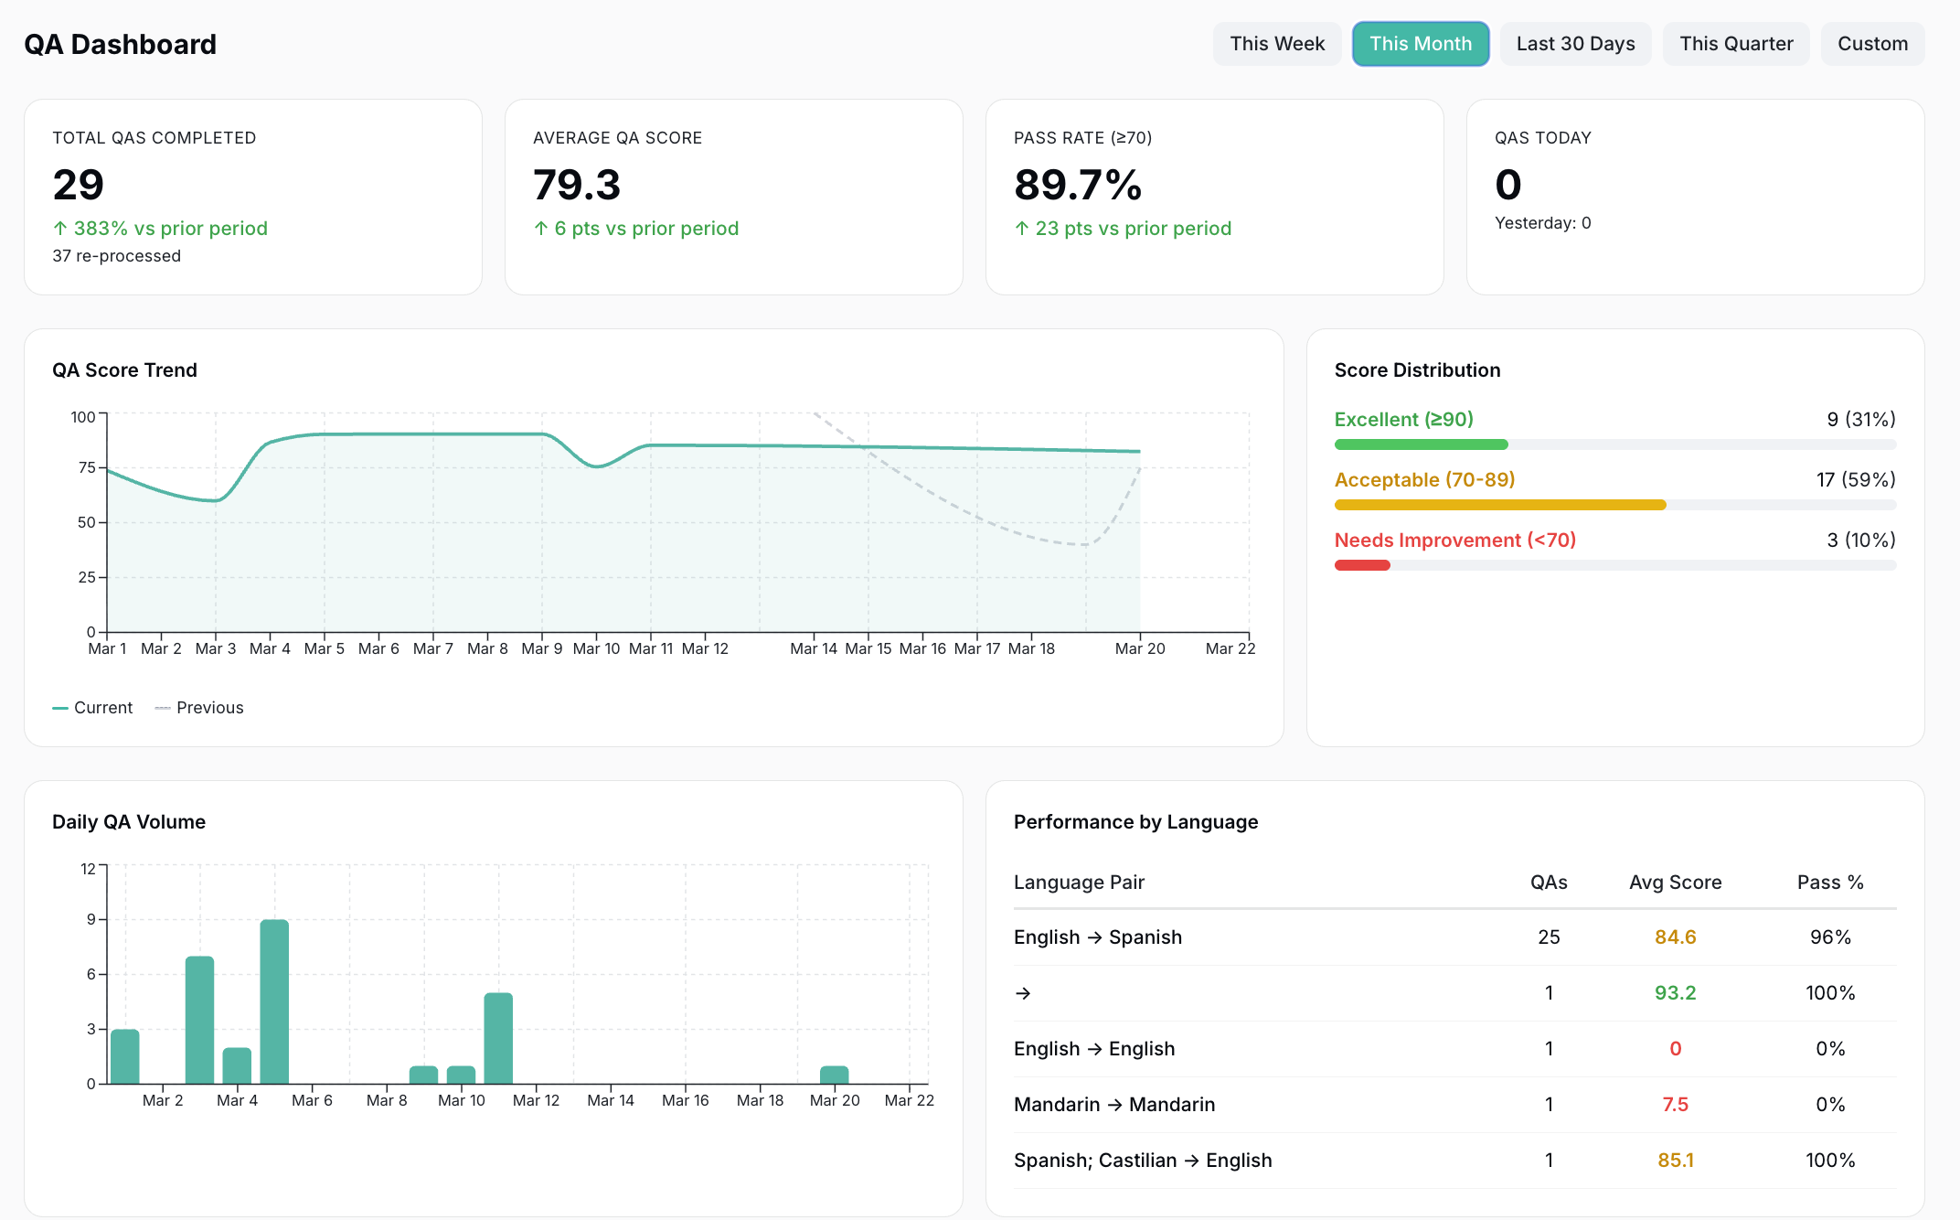
Task: Click the yellow Acceptable (70-89) progress bar
Action: (x=1499, y=504)
